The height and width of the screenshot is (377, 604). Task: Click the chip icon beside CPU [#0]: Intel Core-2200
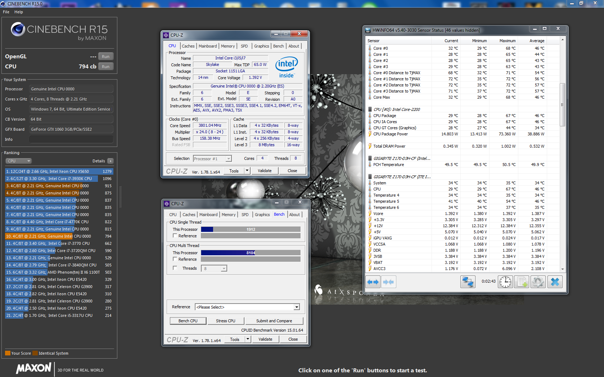(x=370, y=109)
